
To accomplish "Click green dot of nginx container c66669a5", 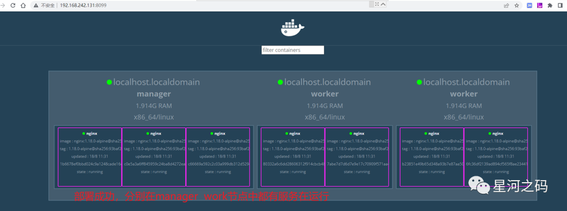I will (212, 134).
